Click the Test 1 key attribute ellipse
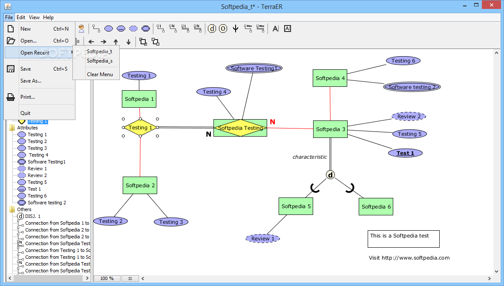Image resolution: width=504 pixels, height=286 pixels. [x=405, y=153]
